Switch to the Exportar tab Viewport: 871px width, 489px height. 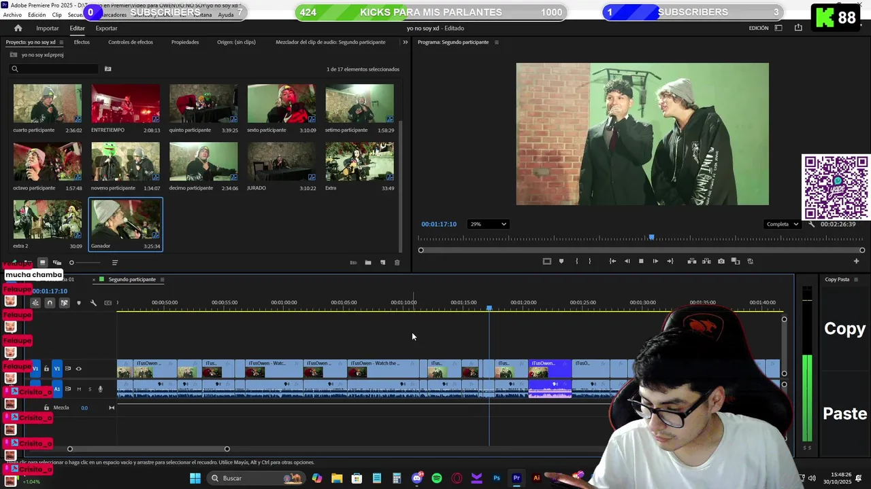(106, 28)
